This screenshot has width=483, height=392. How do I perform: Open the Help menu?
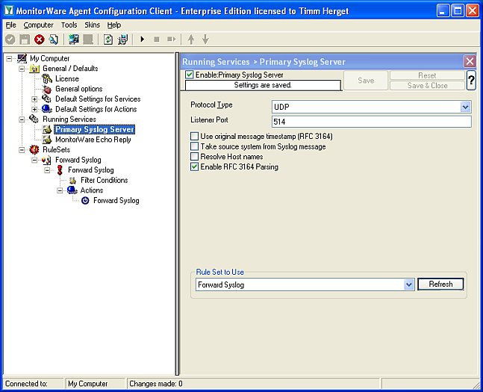[x=114, y=25]
